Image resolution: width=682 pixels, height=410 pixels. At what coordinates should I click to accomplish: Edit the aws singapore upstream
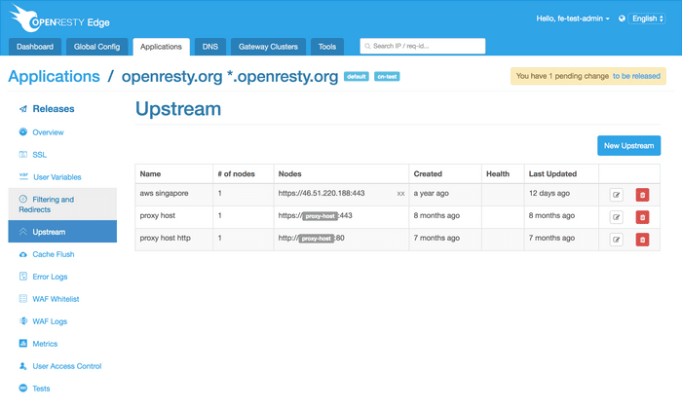pos(617,195)
